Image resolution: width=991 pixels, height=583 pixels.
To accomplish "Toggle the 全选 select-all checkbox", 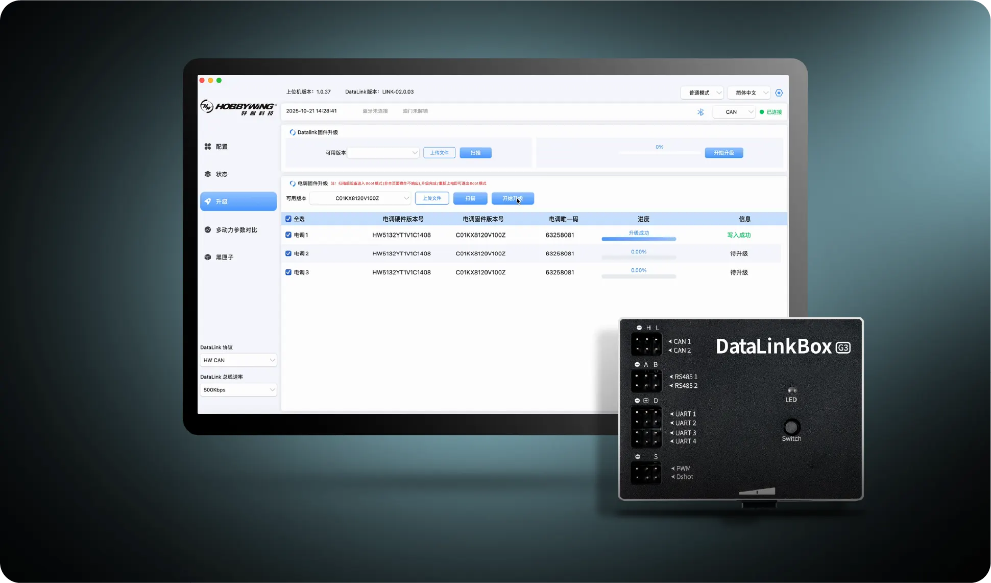I will tap(288, 219).
